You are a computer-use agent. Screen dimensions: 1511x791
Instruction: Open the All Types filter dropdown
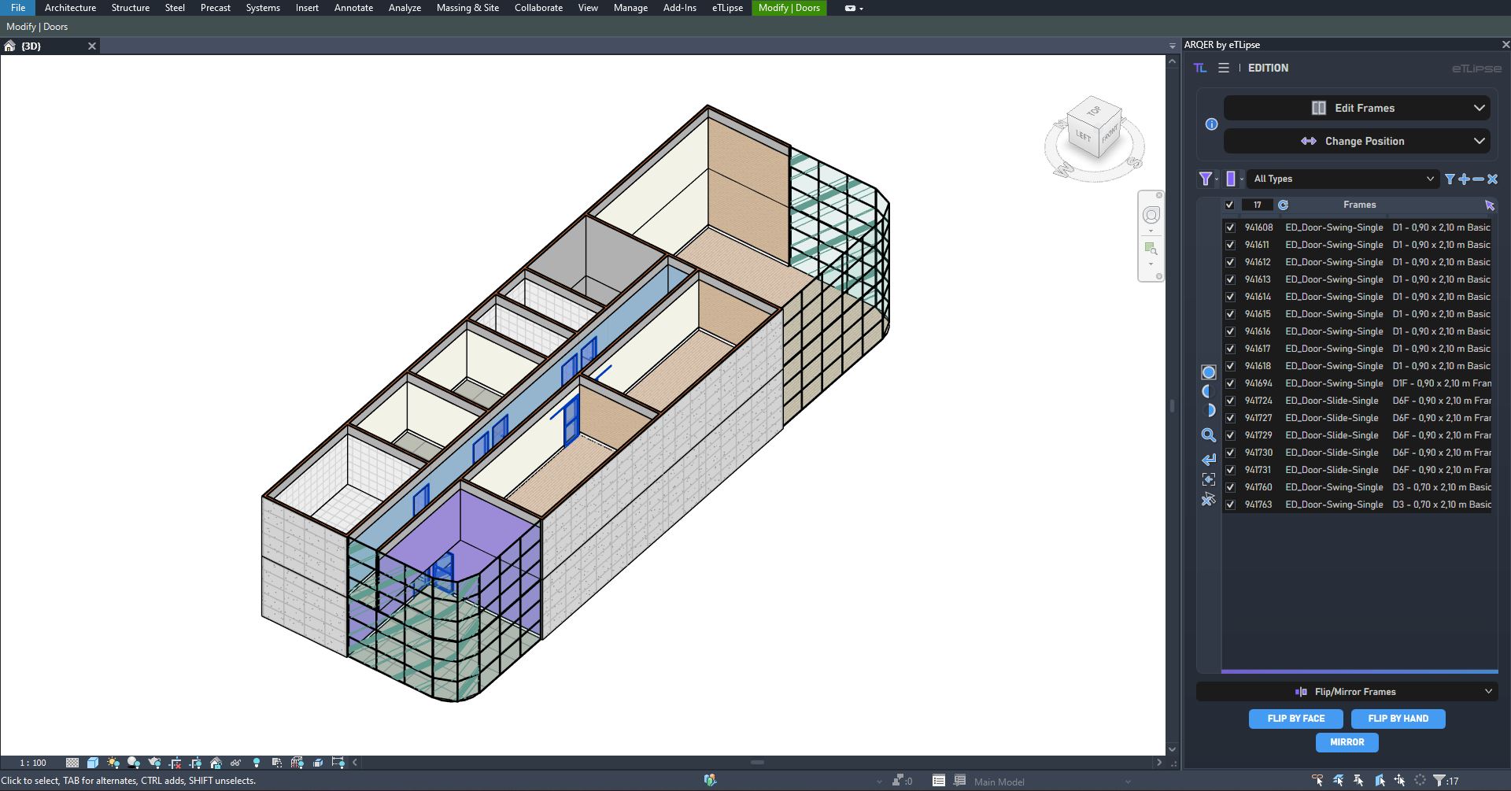[x=1343, y=179]
